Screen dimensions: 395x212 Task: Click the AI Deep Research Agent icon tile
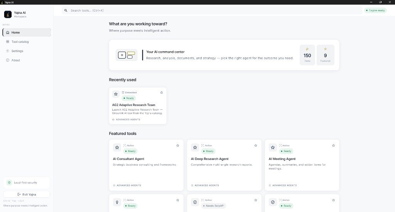pos(195,148)
